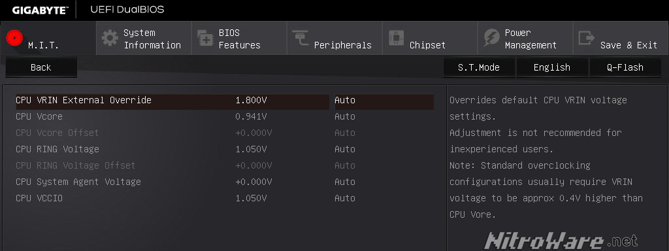Change language via English button
This screenshot has height=251, width=669.
point(551,67)
